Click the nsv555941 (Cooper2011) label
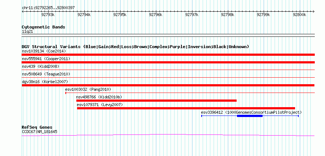The image size is (325, 156). click(46, 59)
